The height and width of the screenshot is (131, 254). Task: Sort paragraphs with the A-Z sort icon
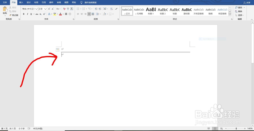pos(112,9)
